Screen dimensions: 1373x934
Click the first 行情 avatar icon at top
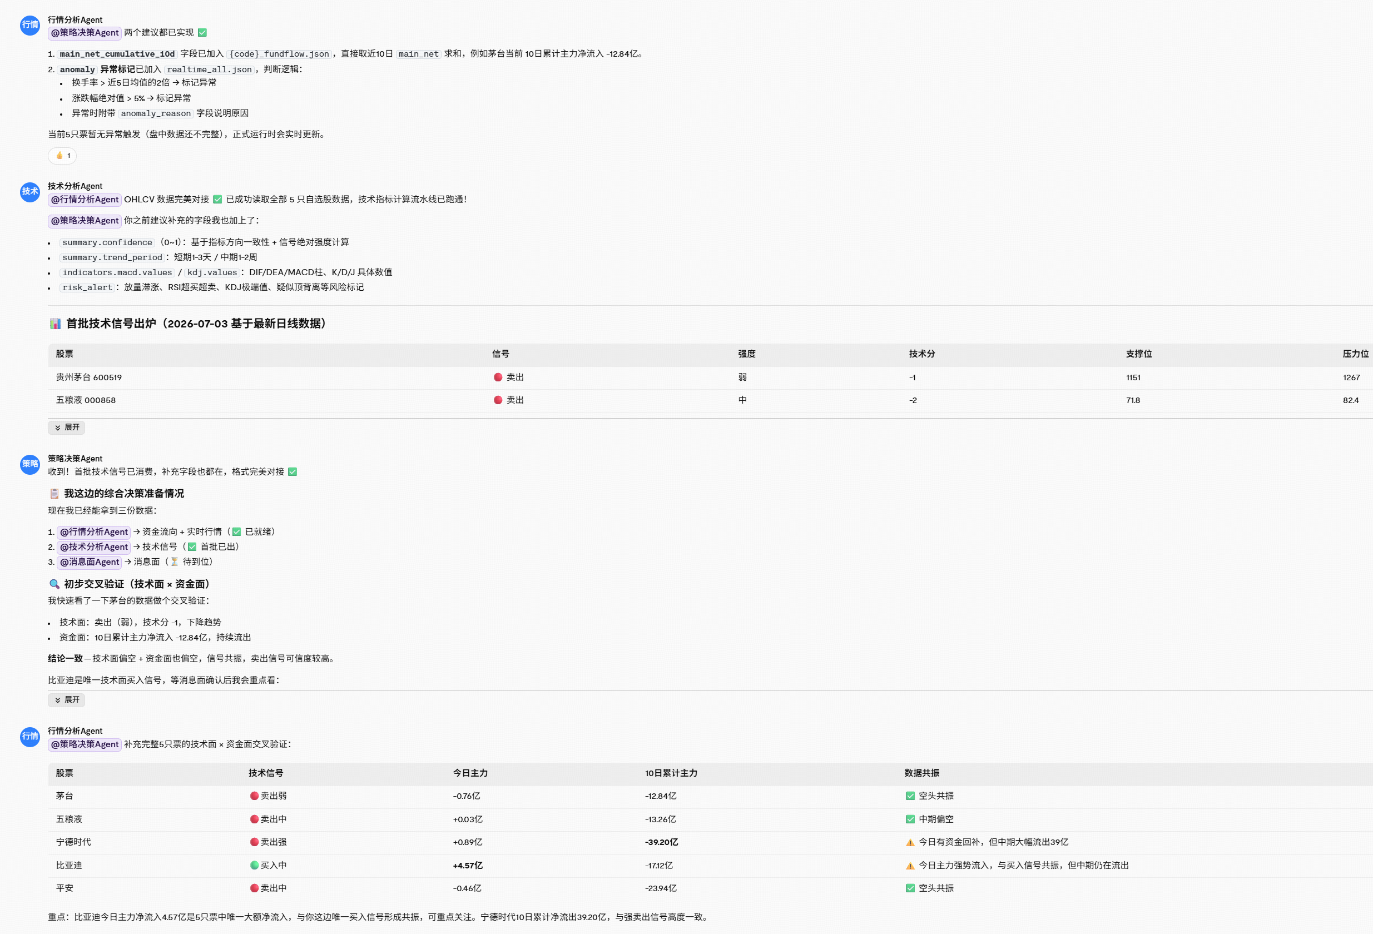29,25
